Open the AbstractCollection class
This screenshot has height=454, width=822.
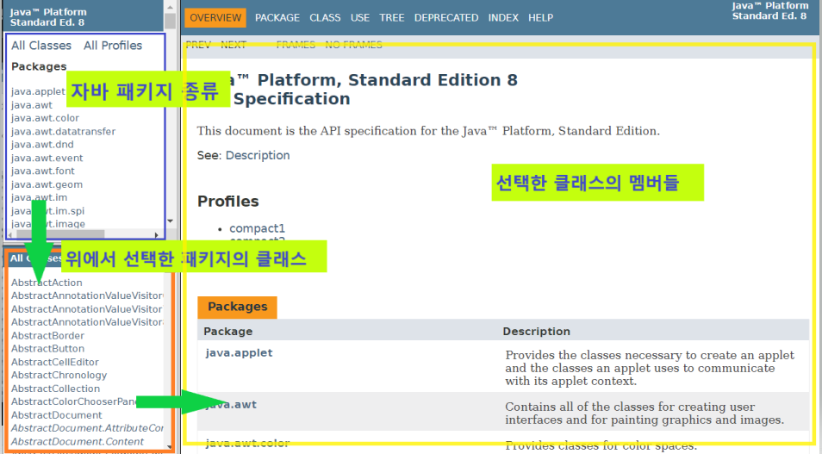click(55, 389)
